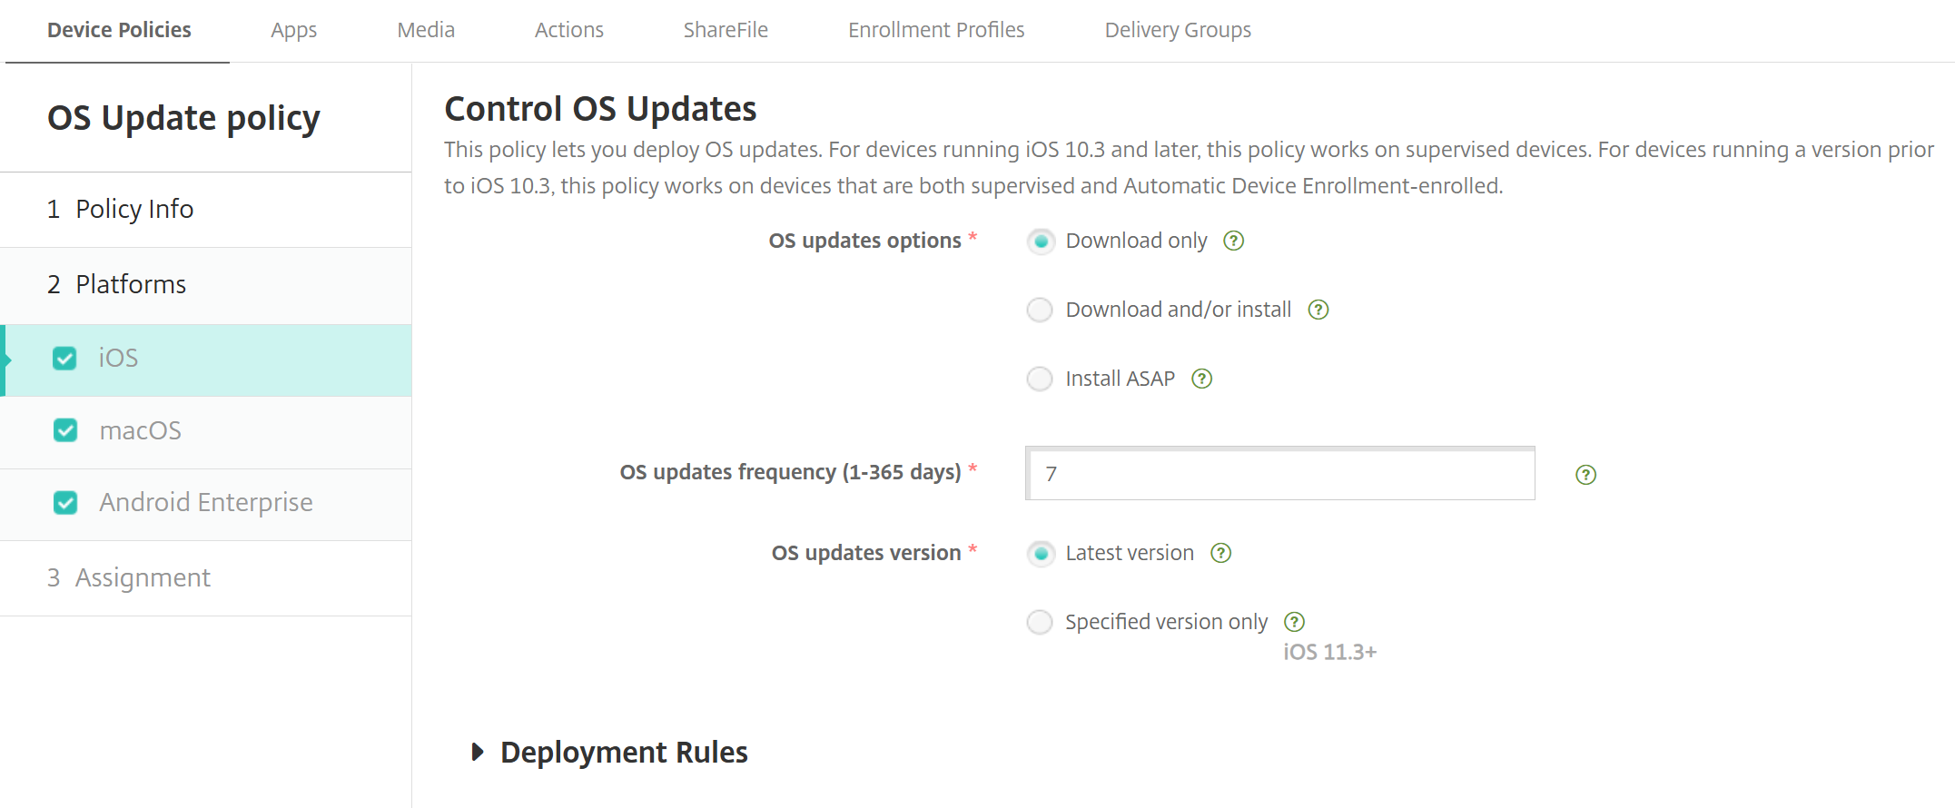The image size is (1955, 808).
Task: Click help icon beside Specified version only
Action: coord(1294,622)
